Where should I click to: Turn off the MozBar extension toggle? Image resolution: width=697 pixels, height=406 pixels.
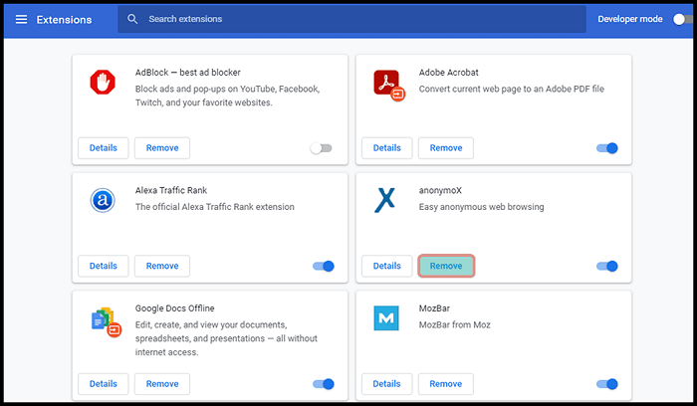tap(607, 384)
